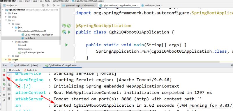
Task: Print the console output
Action: [9, 94]
